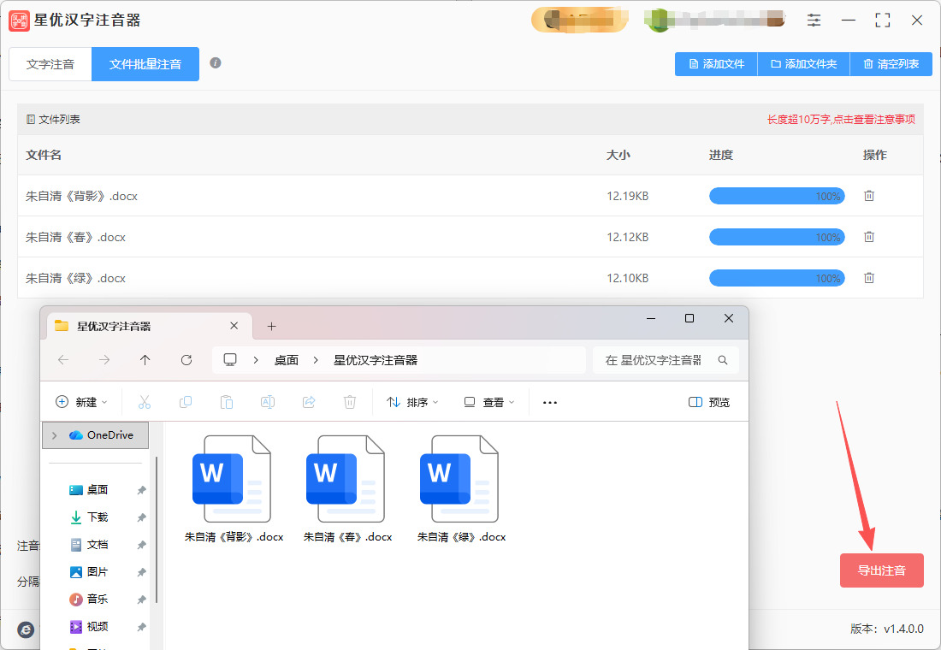Toggle the 预览 preview pane in Explorer
The height and width of the screenshot is (650, 941).
pyautogui.click(x=709, y=401)
